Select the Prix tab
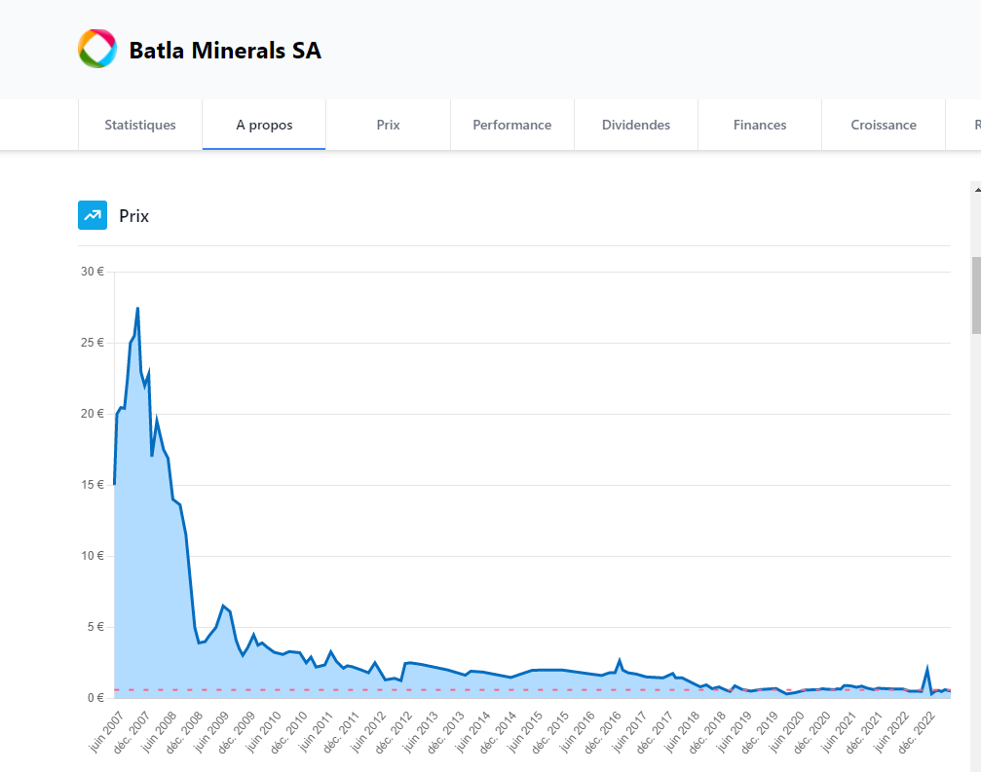981x772 pixels. [x=388, y=125]
